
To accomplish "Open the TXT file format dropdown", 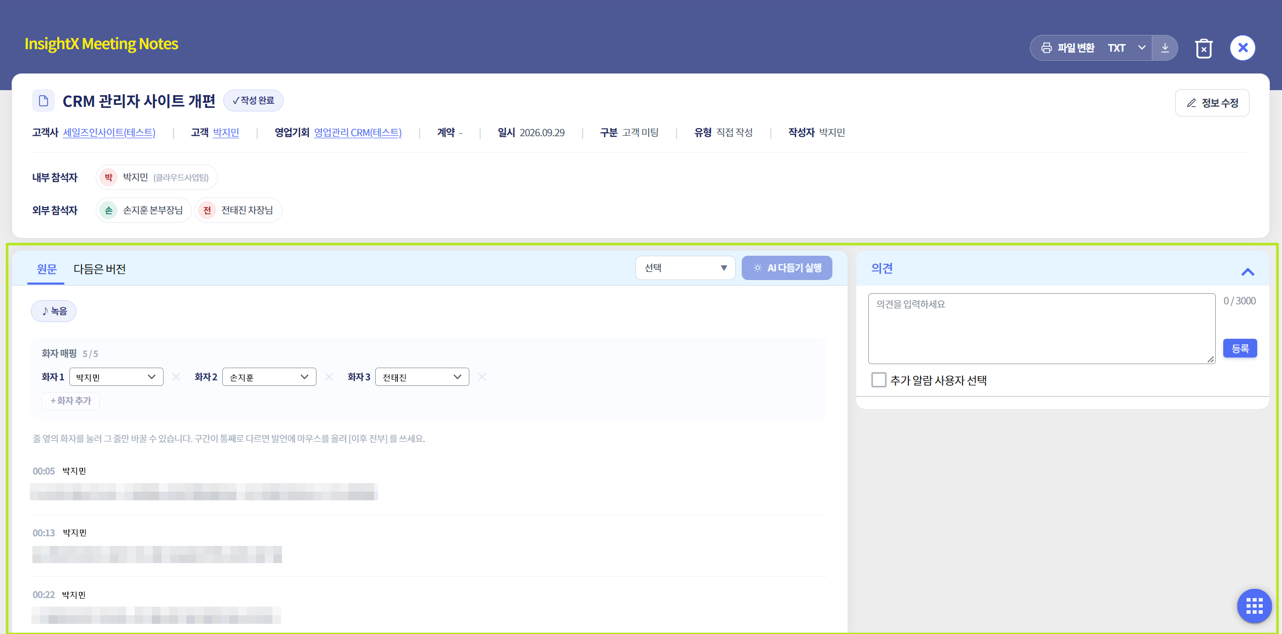I will [1127, 48].
